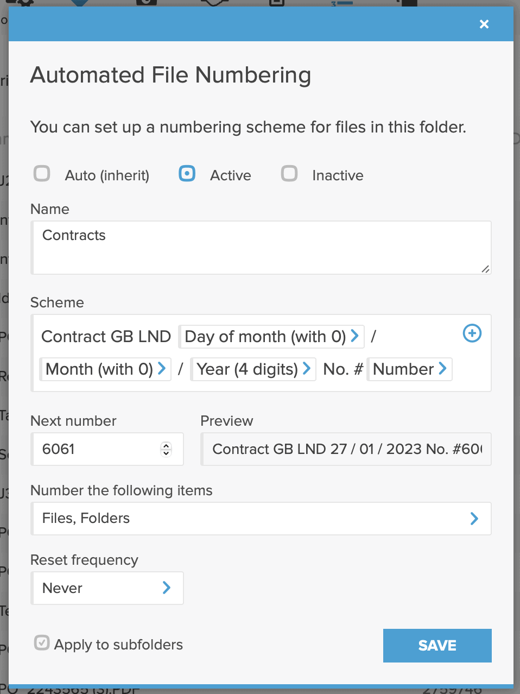520x694 pixels.
Task: Open options for the Number element
Action: [x=443, y=369]
